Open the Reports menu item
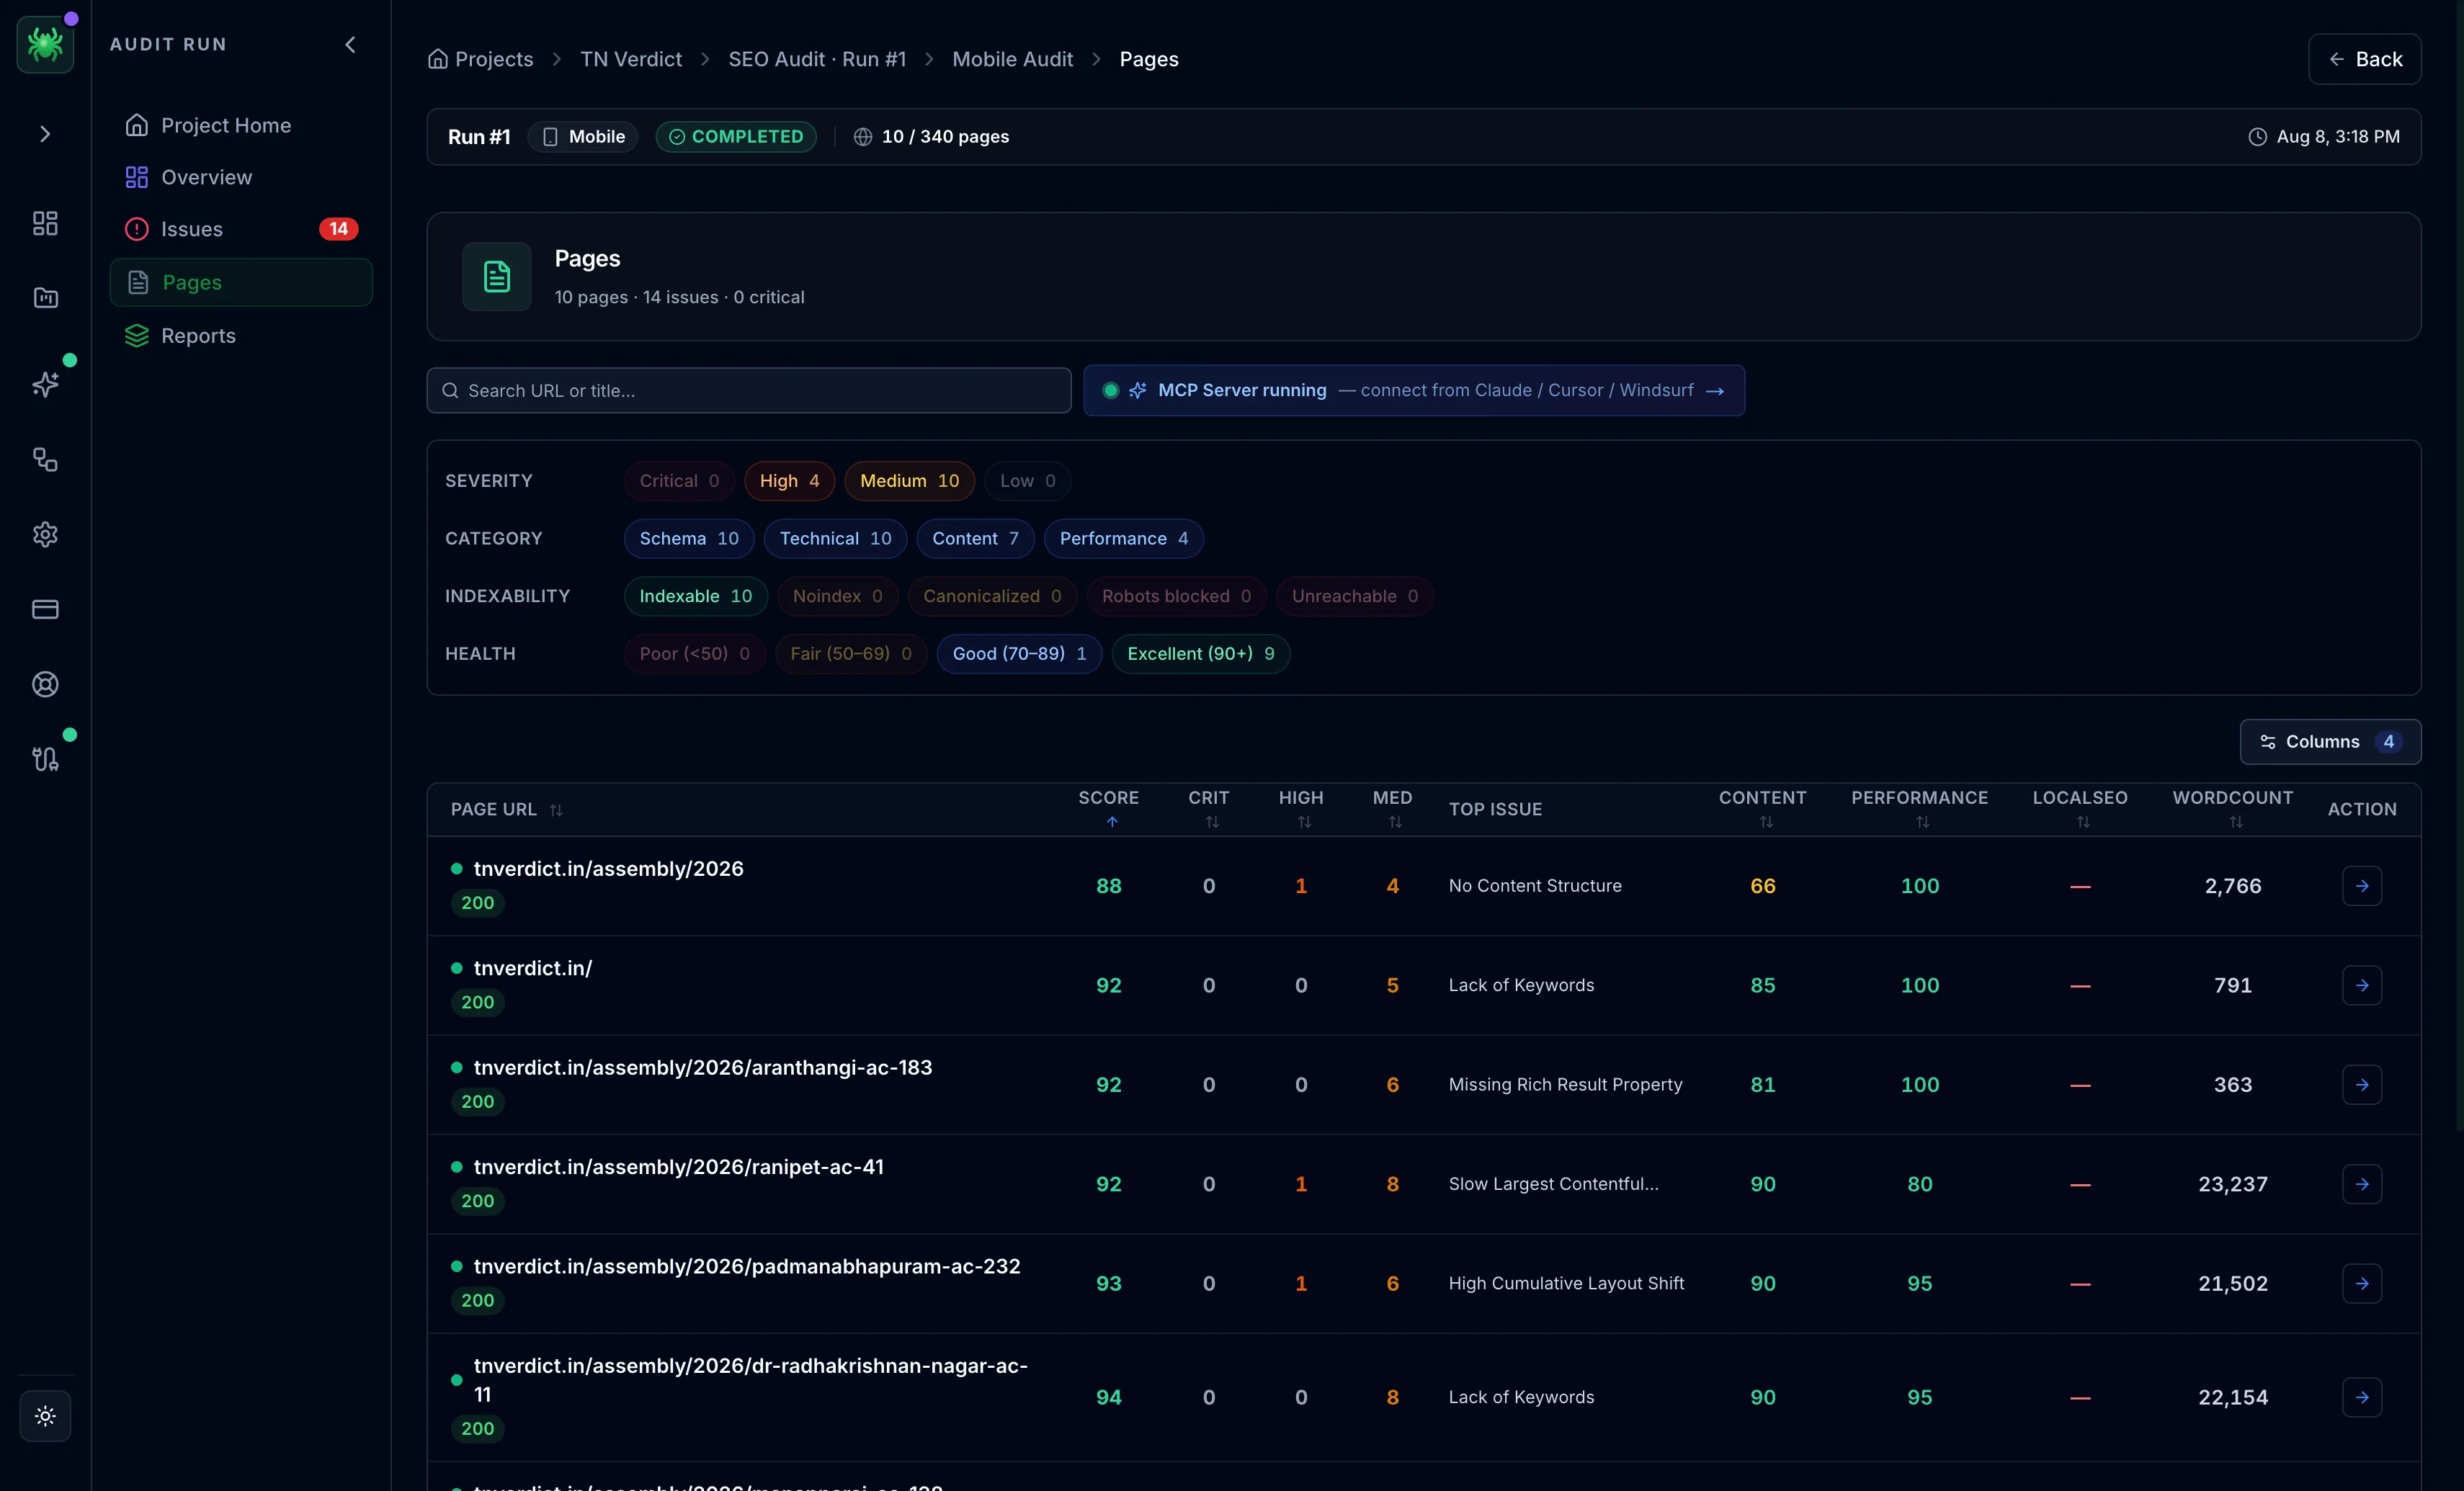 click(x=241, y=335)
